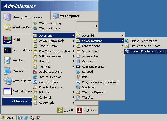This screenshot has width=167, height=121.
Task: Click the Start button on taskbar
Action: pyautogui.click(x=7, y=118)
